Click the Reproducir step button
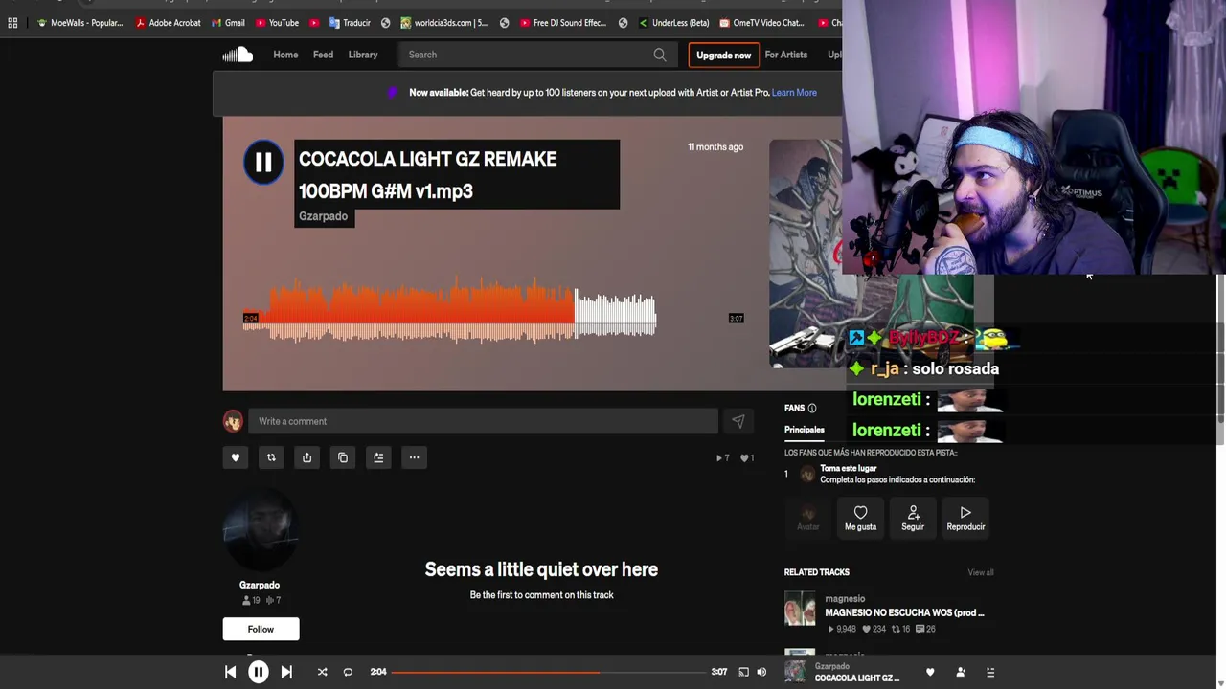This screenshot has width=1226, height=689. pyautogui.click(x=965, y=518)
